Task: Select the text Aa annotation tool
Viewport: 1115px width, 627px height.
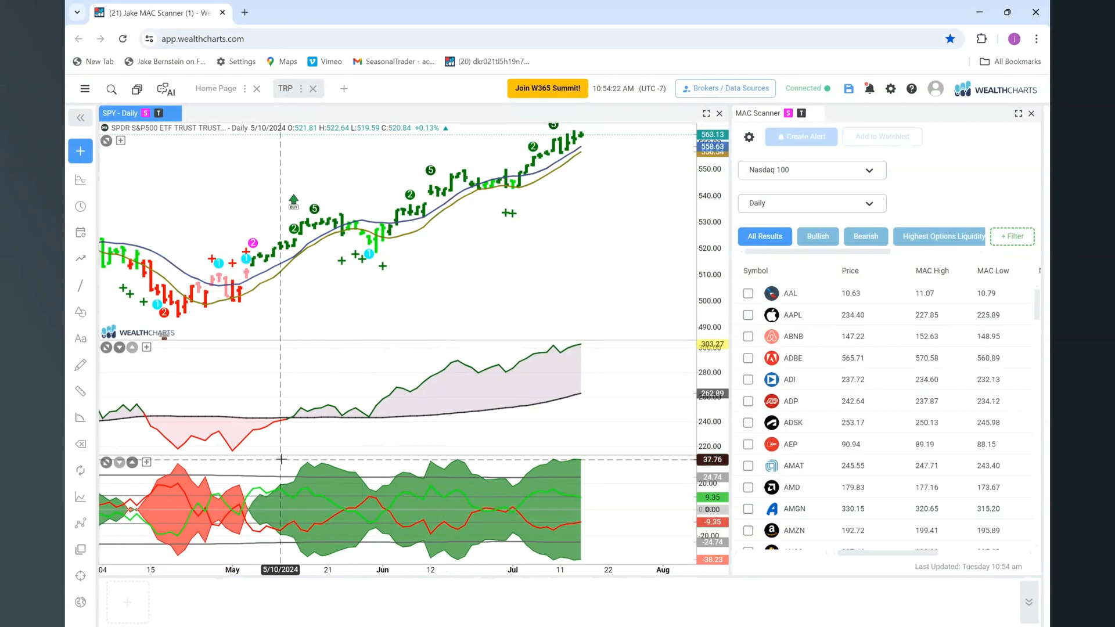Action: click(81, 338)
